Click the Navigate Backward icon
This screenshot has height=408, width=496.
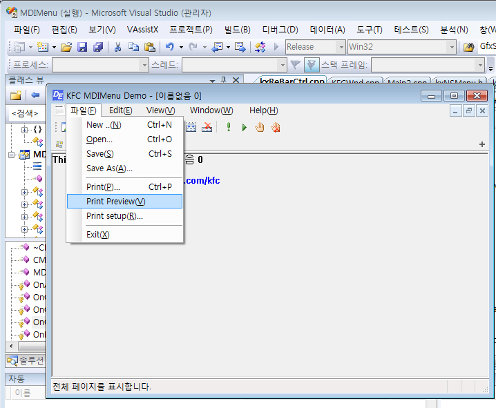pyautogui.click(x=217, y=47)
